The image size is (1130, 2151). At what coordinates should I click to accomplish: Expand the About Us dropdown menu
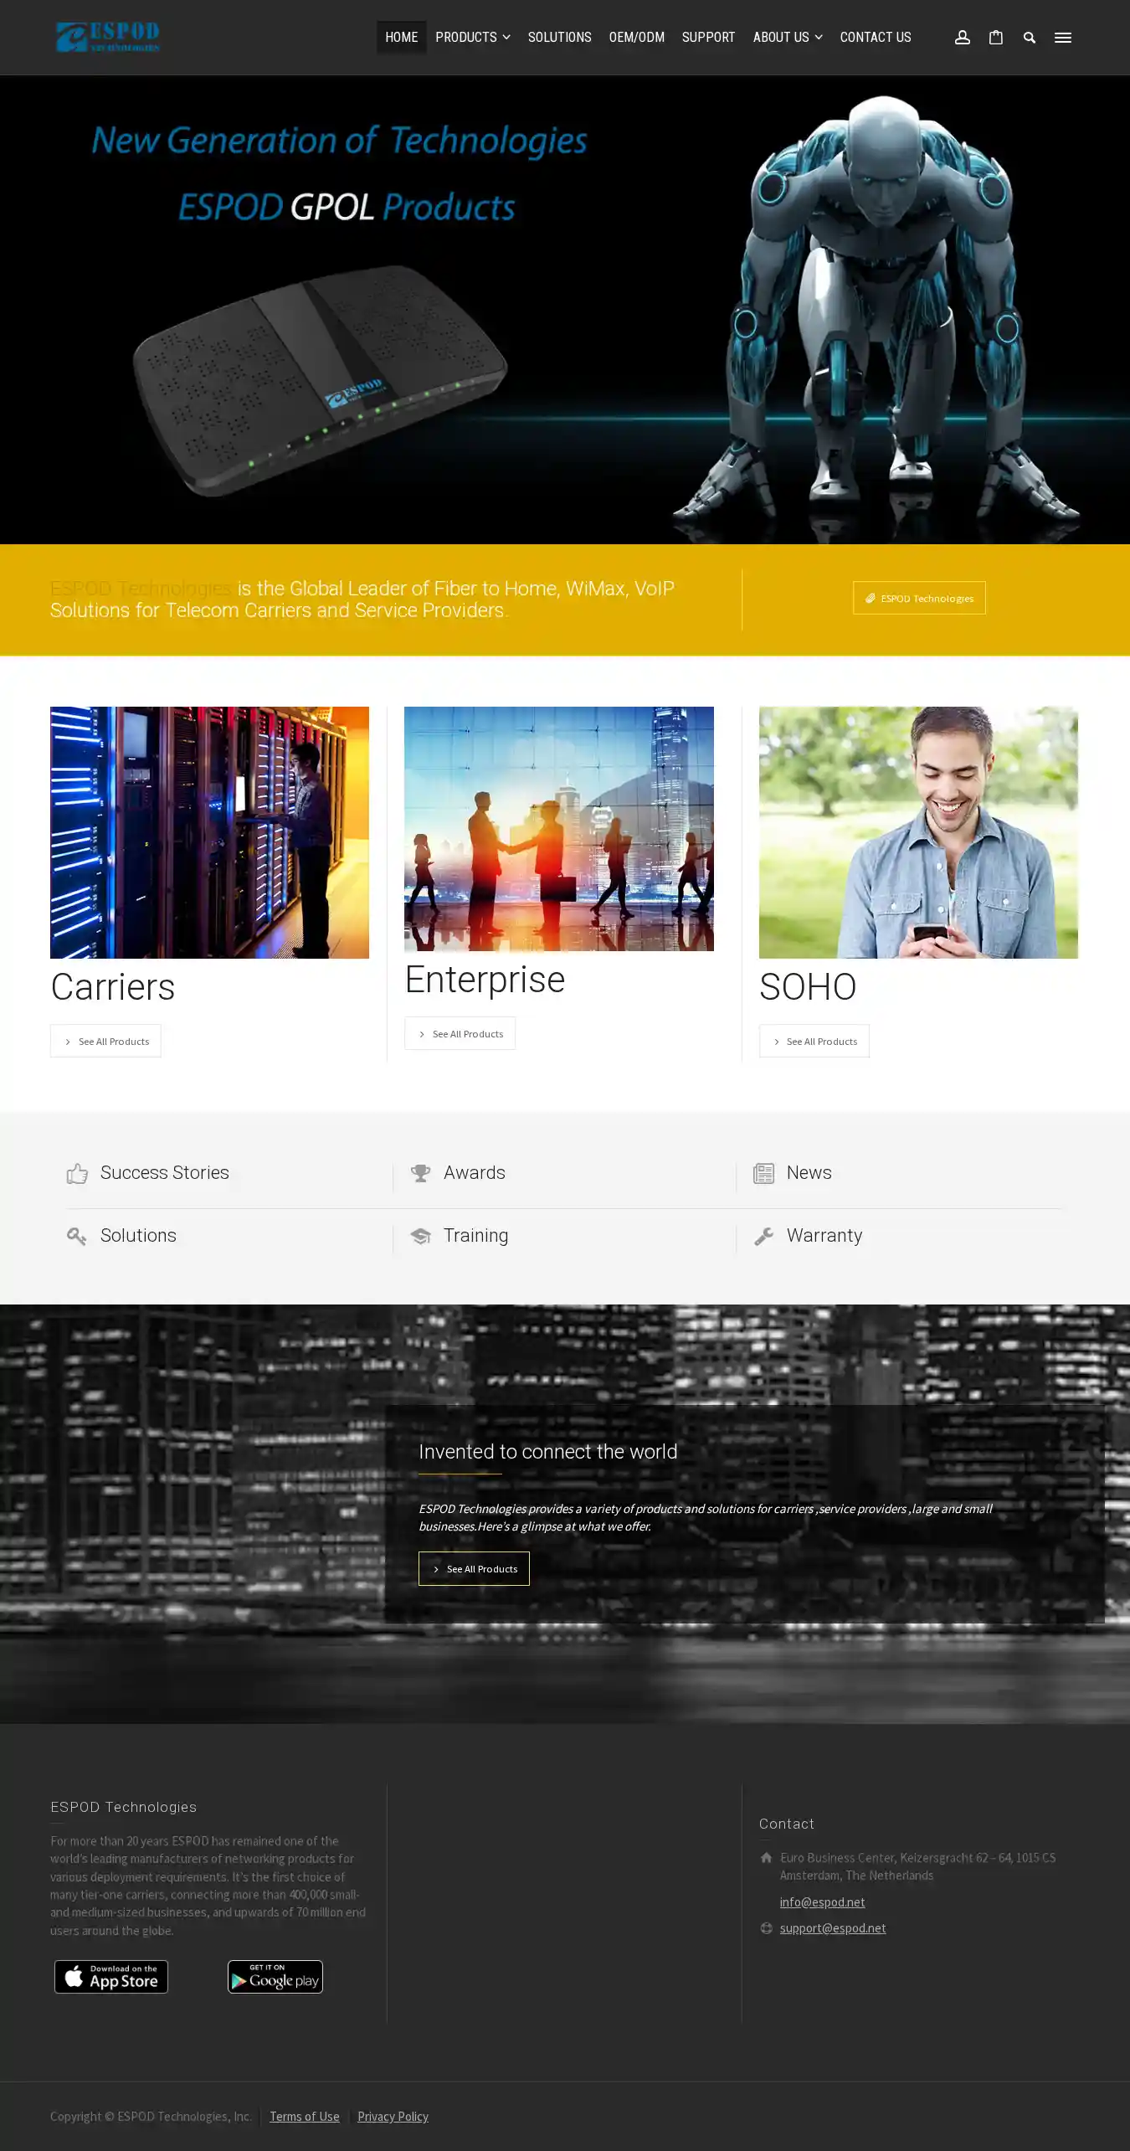pos(787,38)
